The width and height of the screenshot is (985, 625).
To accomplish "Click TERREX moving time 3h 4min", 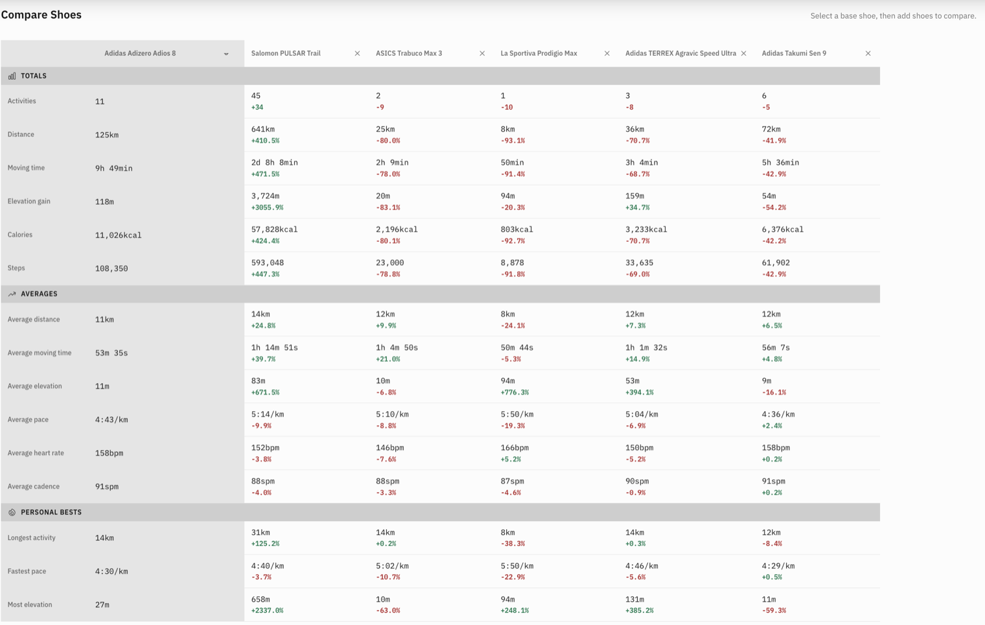I will coord(642,163).
